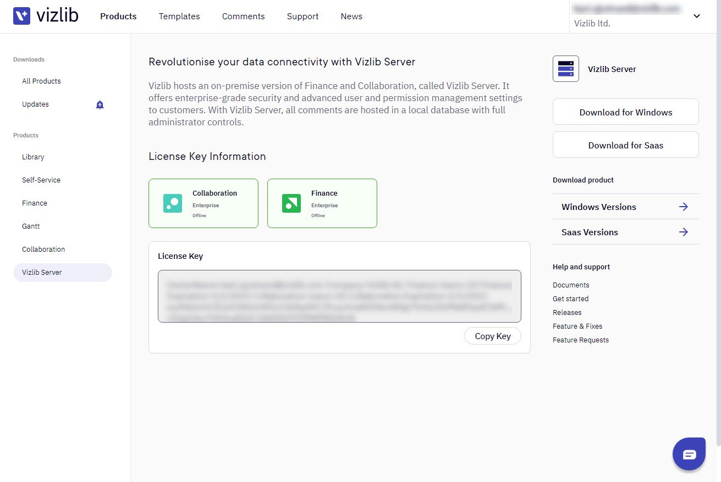Open the Releases link
Screen dimensions: 721x482
(567, 312)
